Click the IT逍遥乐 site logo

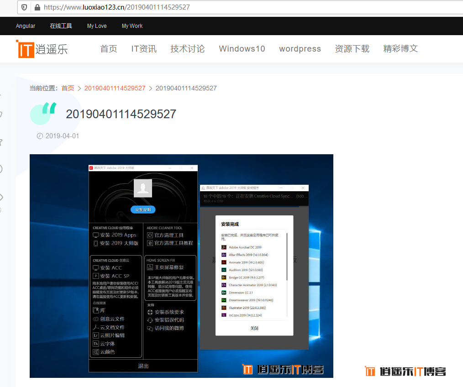tap(42, 49)
